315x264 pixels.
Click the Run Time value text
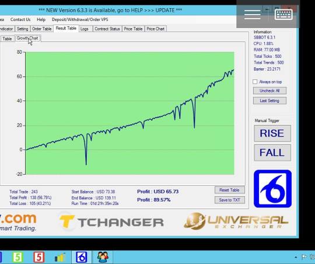tap(95, 203)
